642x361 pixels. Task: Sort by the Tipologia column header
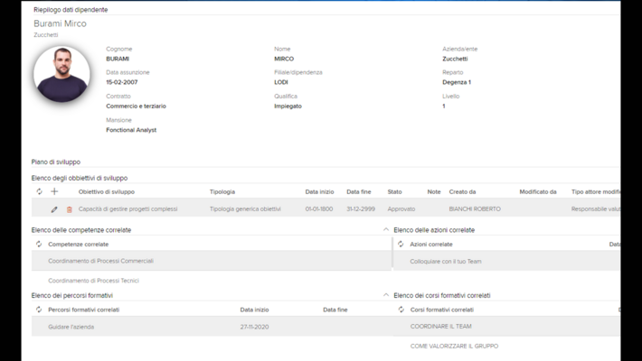[222, 191]
